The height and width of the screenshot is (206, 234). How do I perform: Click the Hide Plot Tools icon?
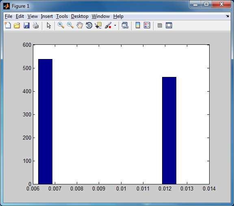point(160,25)
